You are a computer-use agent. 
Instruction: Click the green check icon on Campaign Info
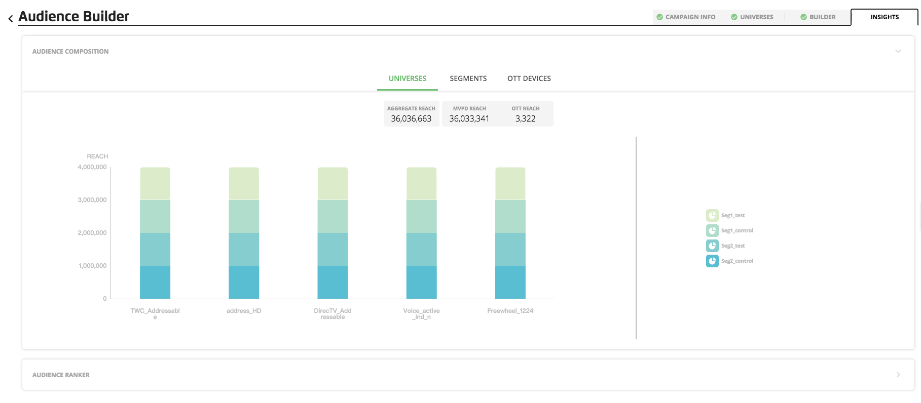click(x=659, y=17)
